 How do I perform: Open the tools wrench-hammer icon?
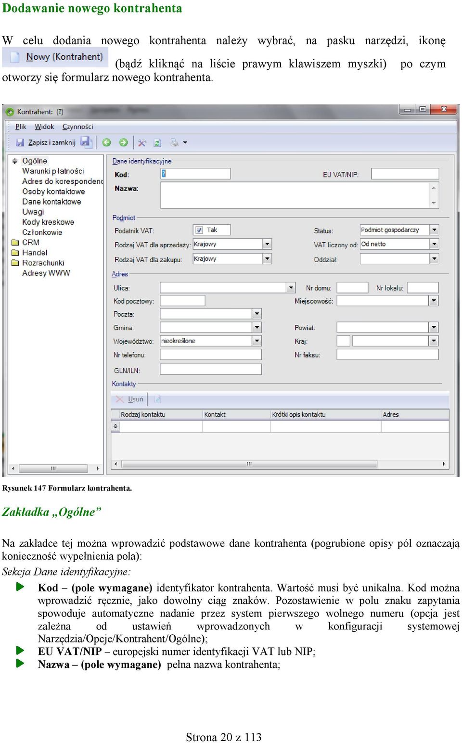click(x=142, y=142)
